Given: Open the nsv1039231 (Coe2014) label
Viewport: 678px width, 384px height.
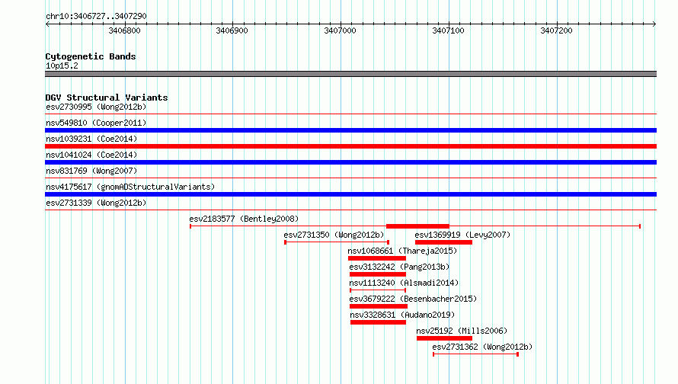Looking at the screenshot, I should pyautogui.click(x=91, y=139).
